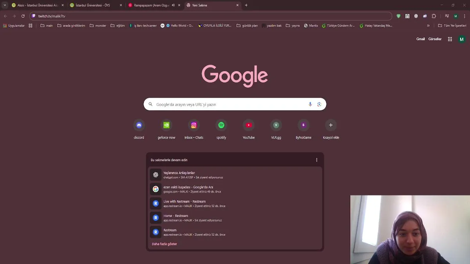This screenshot has height=264, width=470.
Task: Open the 'günlük plan' bookmarks folder
Action: [247, 26]
